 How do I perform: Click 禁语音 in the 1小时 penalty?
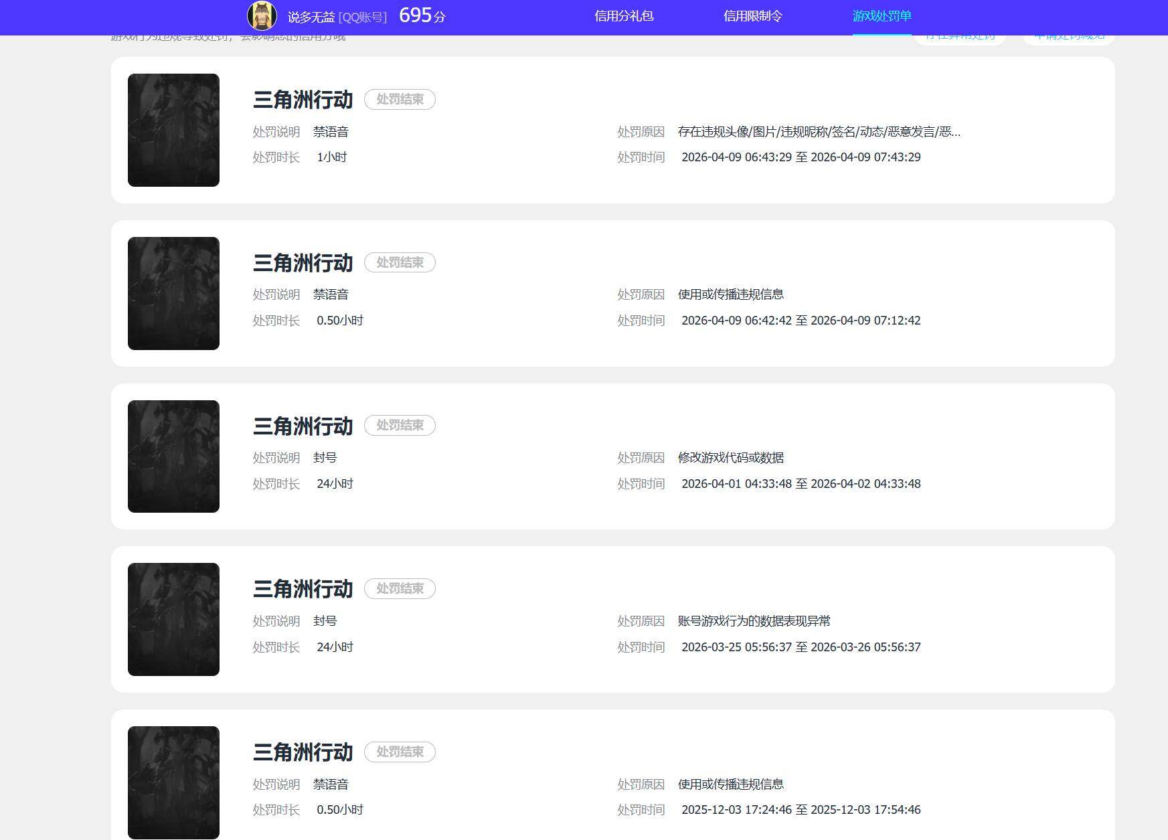coord(331,132)
